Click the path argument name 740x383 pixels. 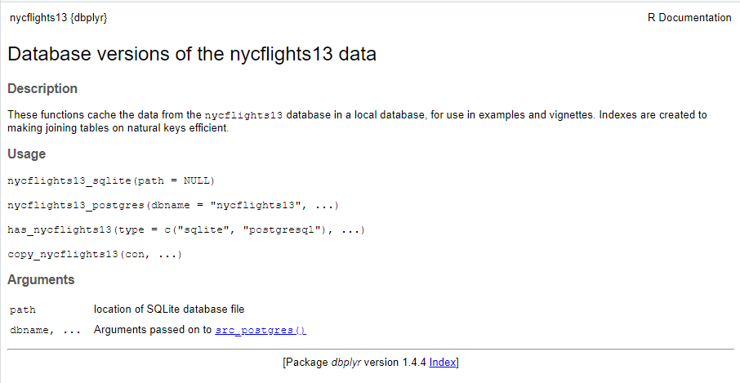point(23,310)
